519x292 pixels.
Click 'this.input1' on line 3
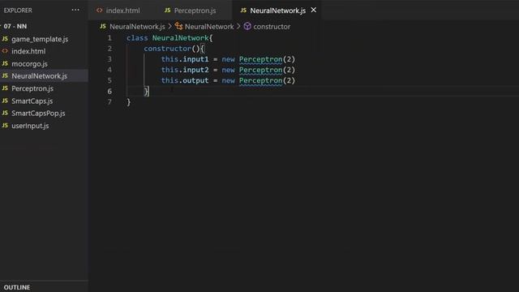point(185,59)
